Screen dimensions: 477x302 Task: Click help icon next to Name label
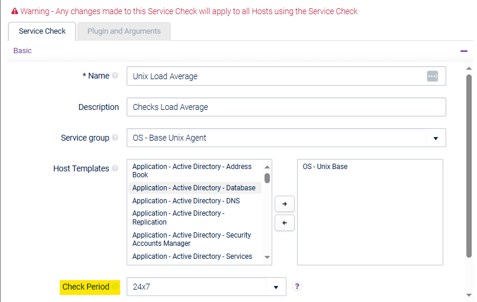(115, 76)
